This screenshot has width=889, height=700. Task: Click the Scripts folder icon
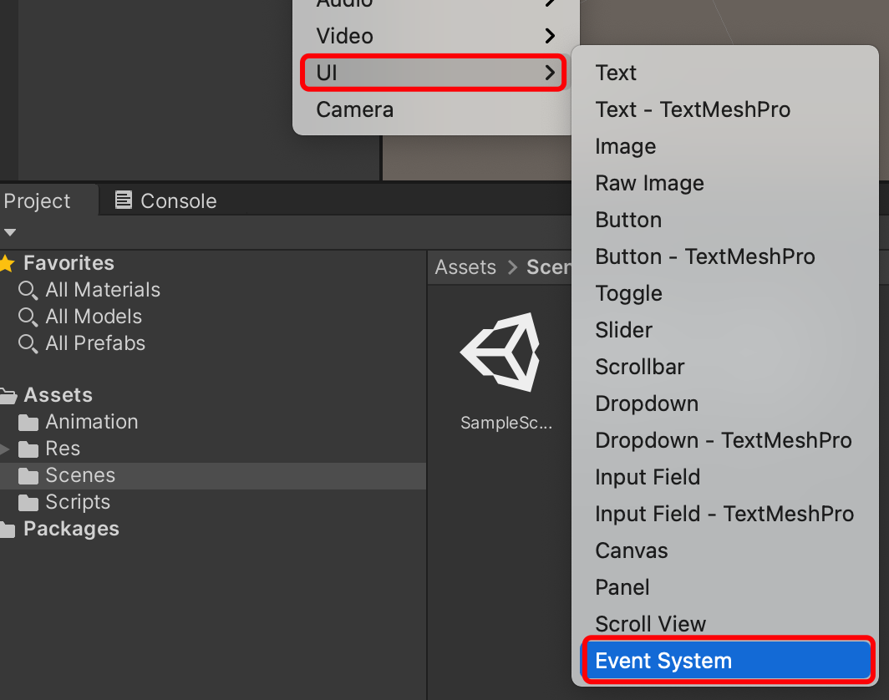tap(28, 502)
